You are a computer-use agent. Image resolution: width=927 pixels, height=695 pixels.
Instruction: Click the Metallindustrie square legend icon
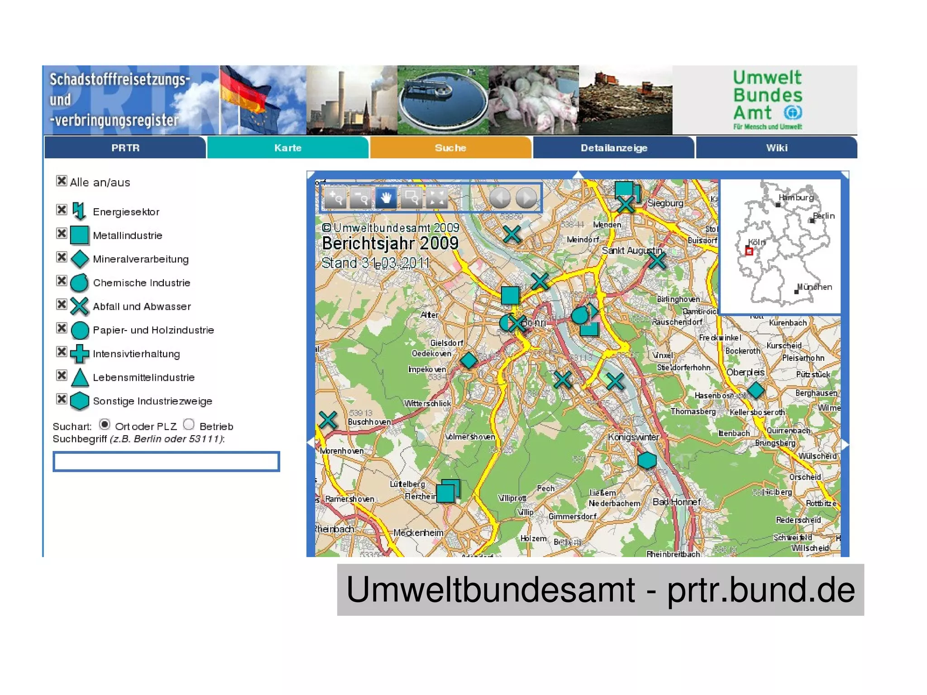point(80,235)
